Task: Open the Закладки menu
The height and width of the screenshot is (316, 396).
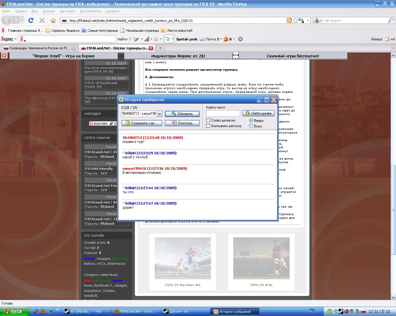Action: [x=67, y=11]
